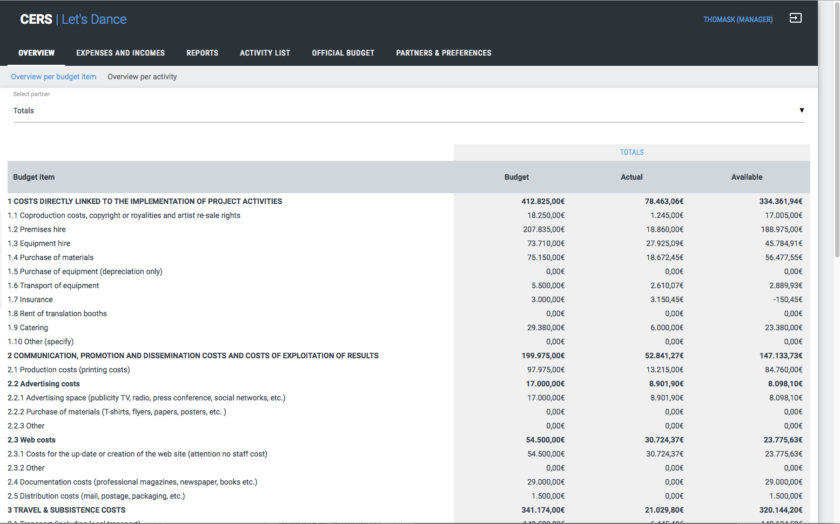The image size is (840, 524).
Task: Select row 2.3 Web costs
Action: pyautogui.click(x=409, y=440)
